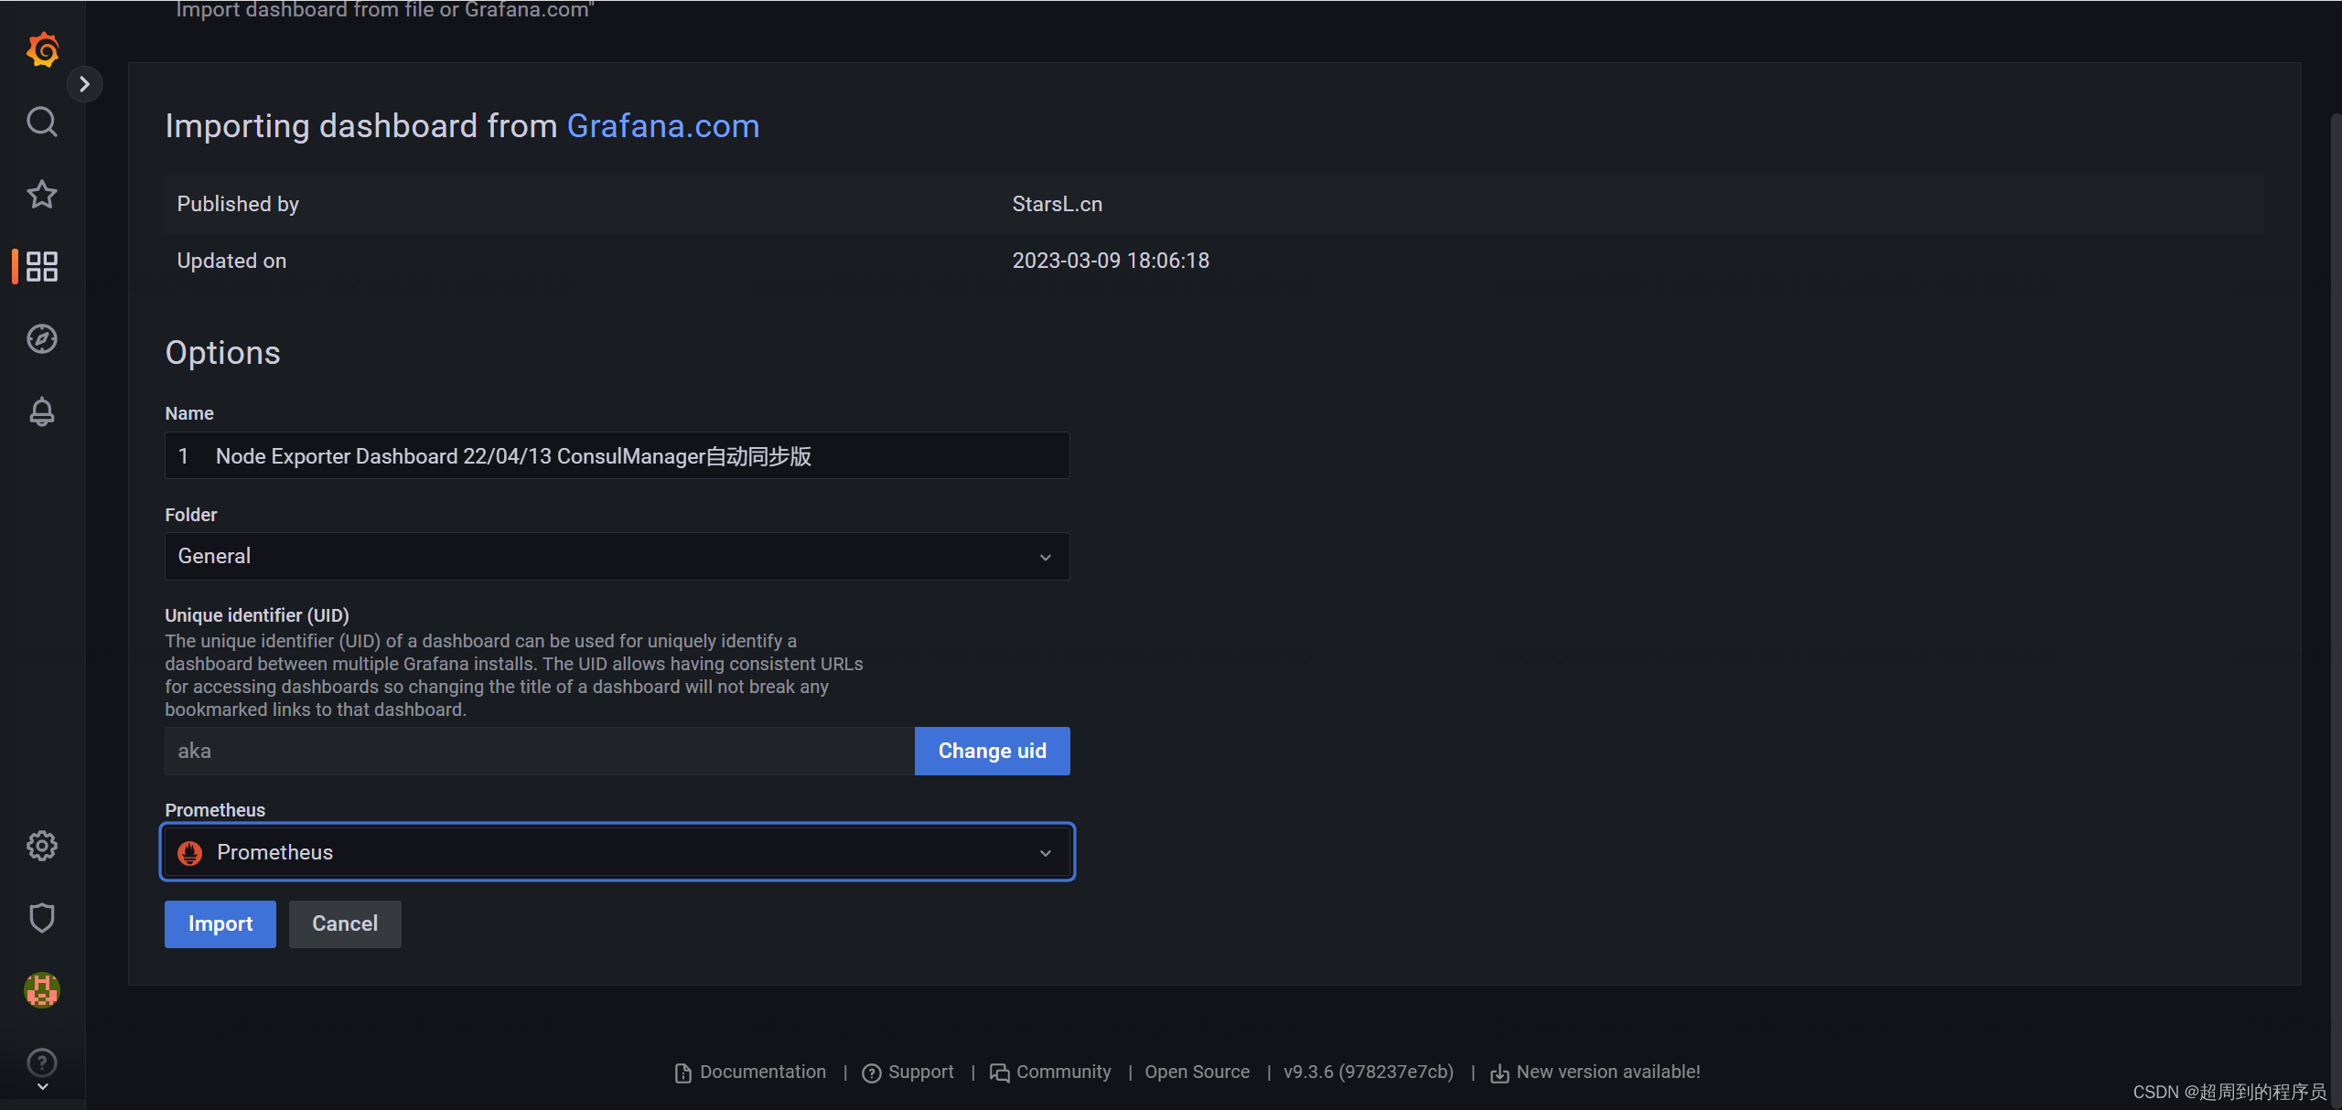Click the Prometheus flame icon in selector
2342x1110 pixels.
coord(189,851)
